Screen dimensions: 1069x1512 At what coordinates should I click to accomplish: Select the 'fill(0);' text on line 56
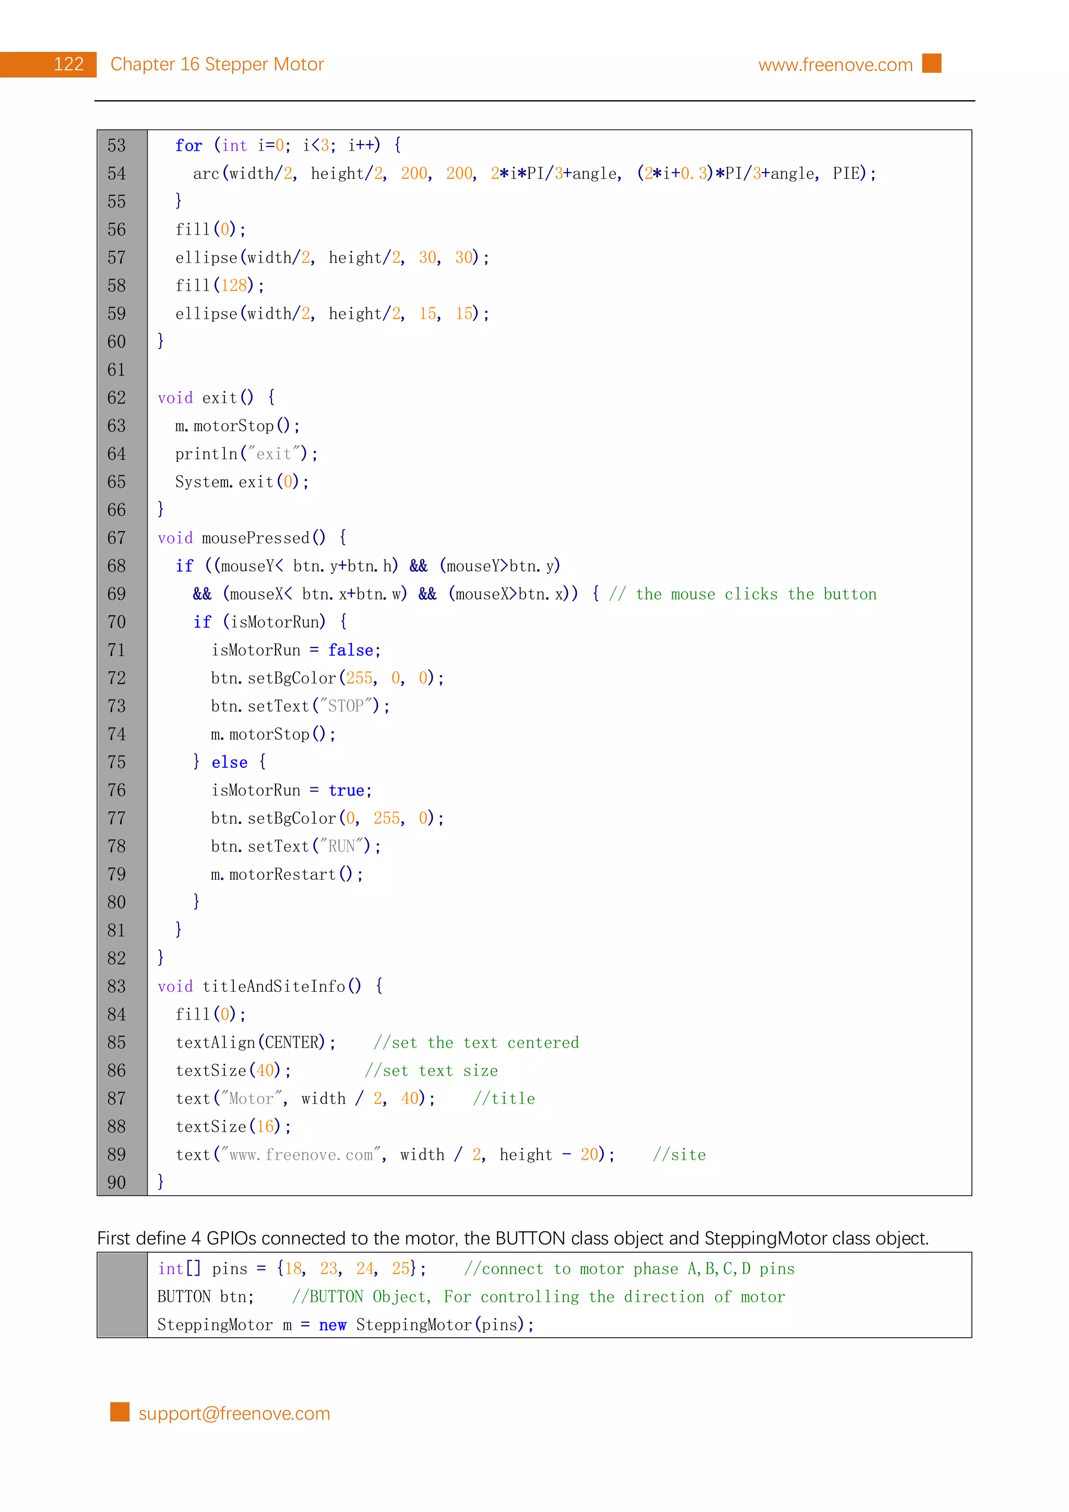(x=211, y=230)
